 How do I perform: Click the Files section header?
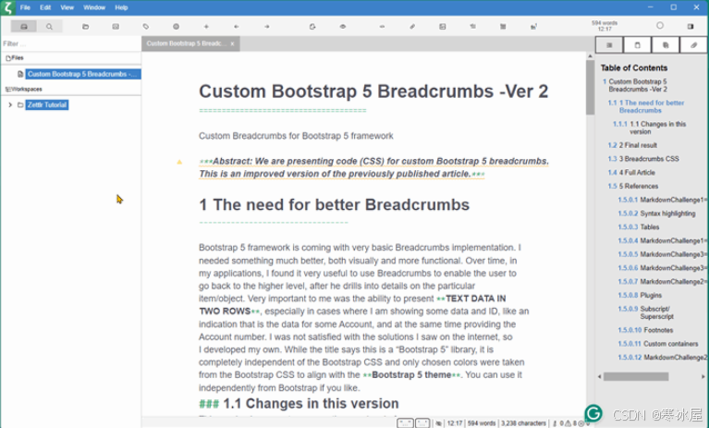pos(15,58)
